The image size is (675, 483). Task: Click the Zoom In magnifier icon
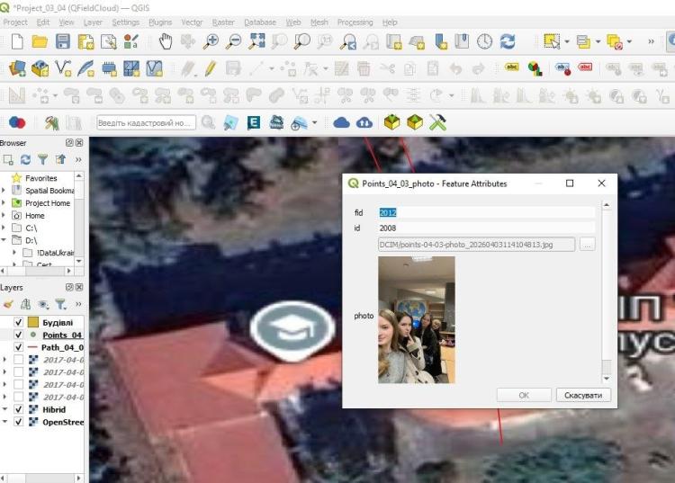(211, 41)
